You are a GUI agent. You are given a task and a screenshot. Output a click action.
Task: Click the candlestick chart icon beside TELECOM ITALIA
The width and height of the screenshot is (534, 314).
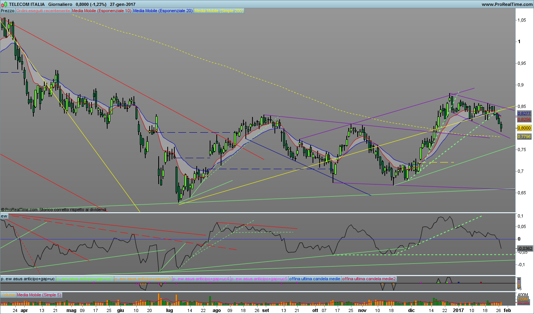click(4, 4)
